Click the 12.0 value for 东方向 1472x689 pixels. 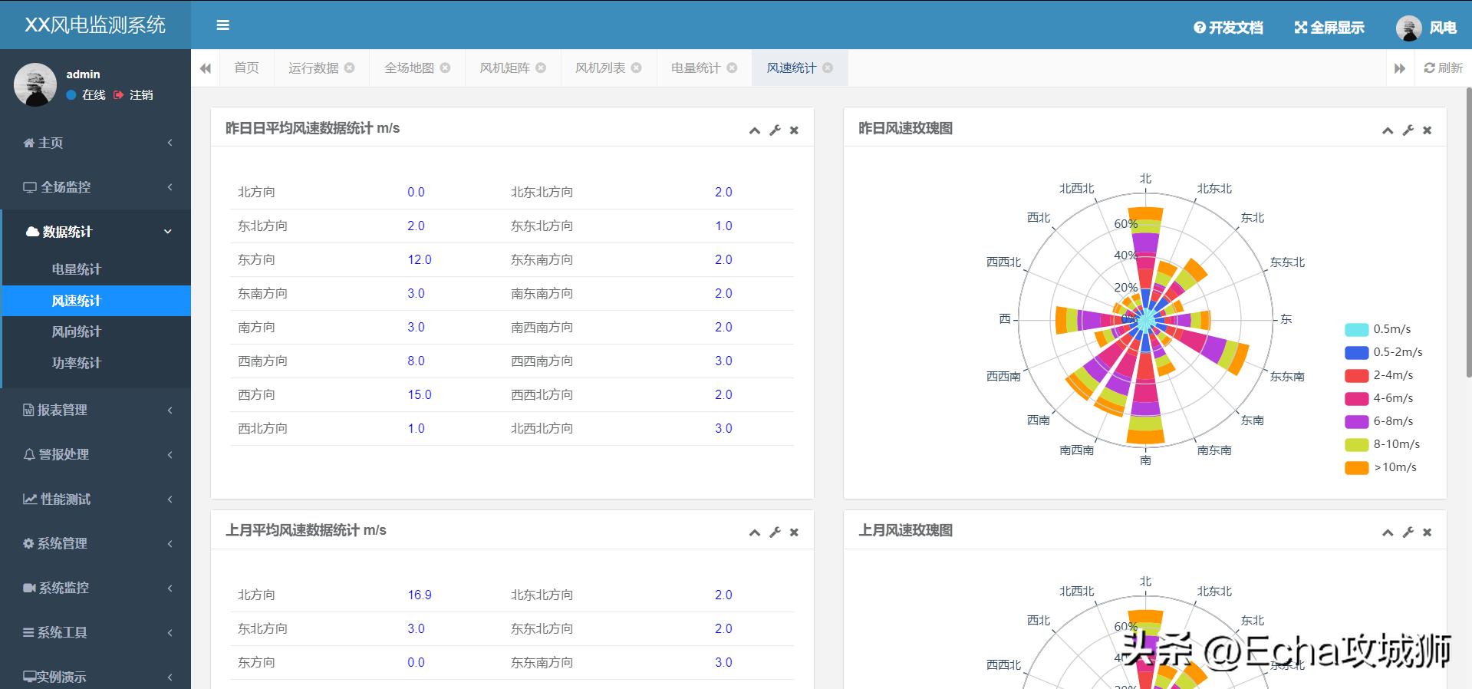(x=420, y=260)
